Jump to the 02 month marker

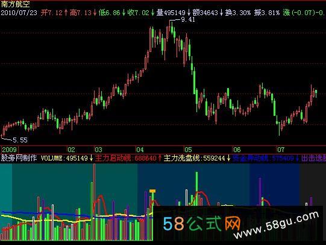(71, 150)
